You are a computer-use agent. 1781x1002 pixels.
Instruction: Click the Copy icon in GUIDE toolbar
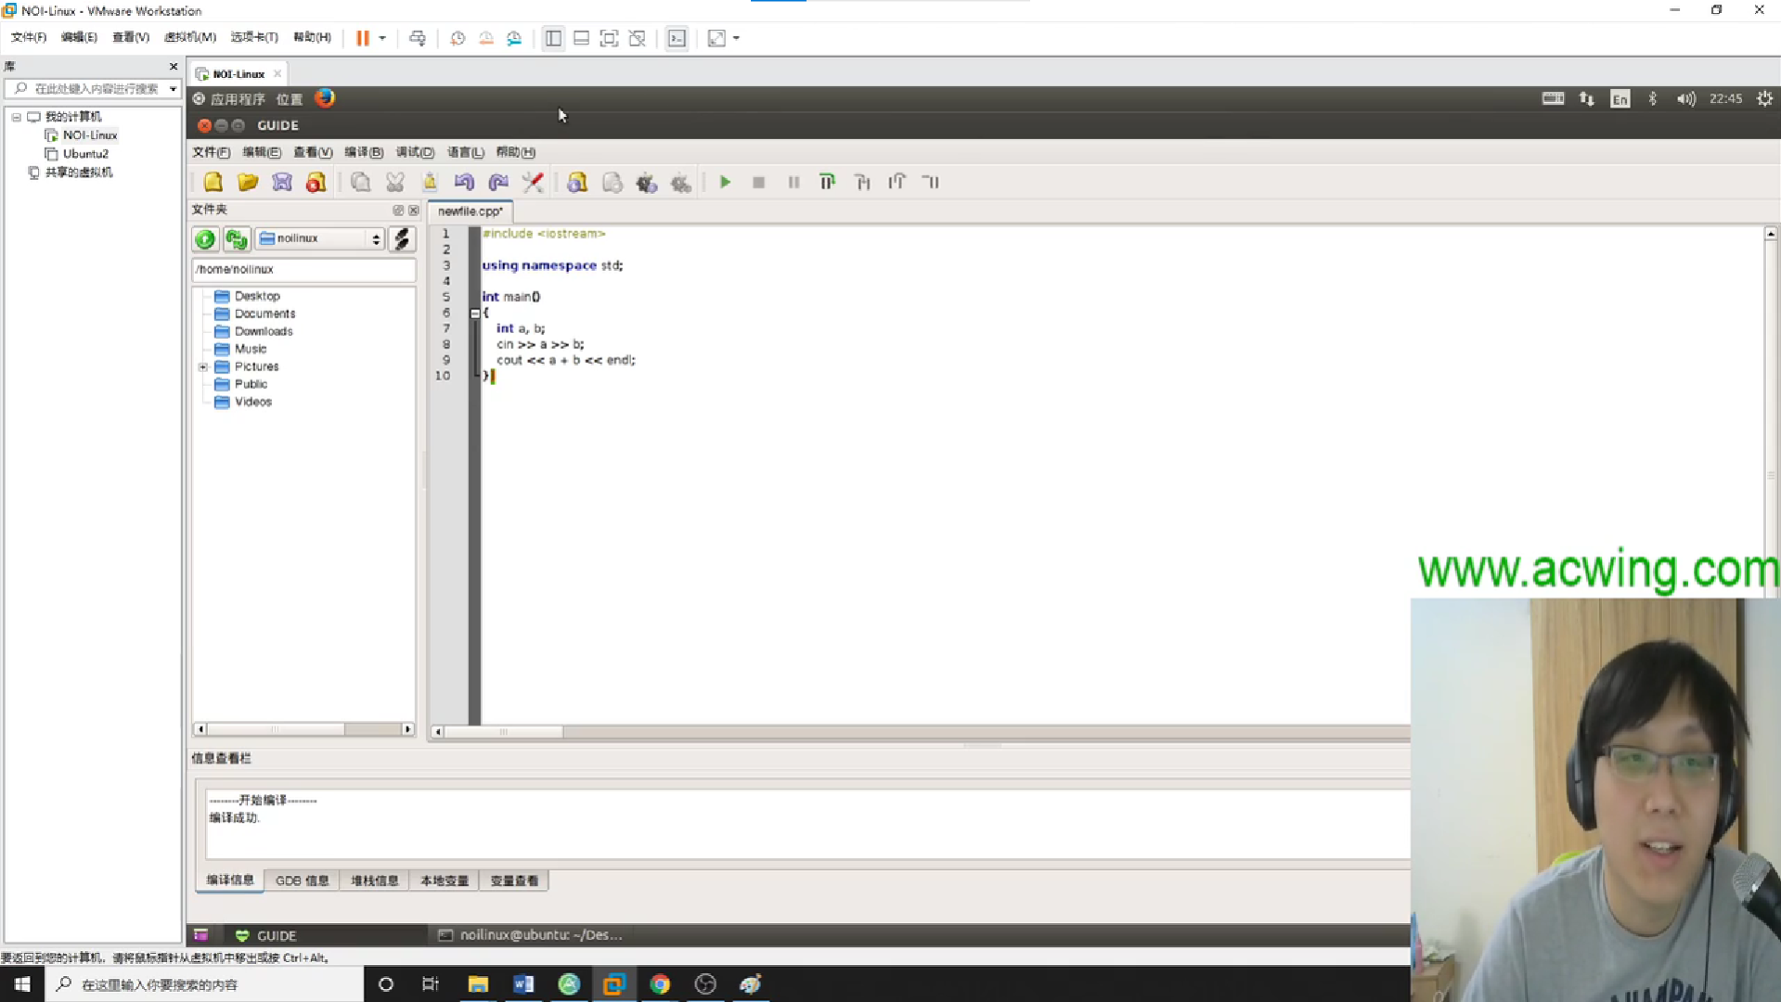[361, 183]
